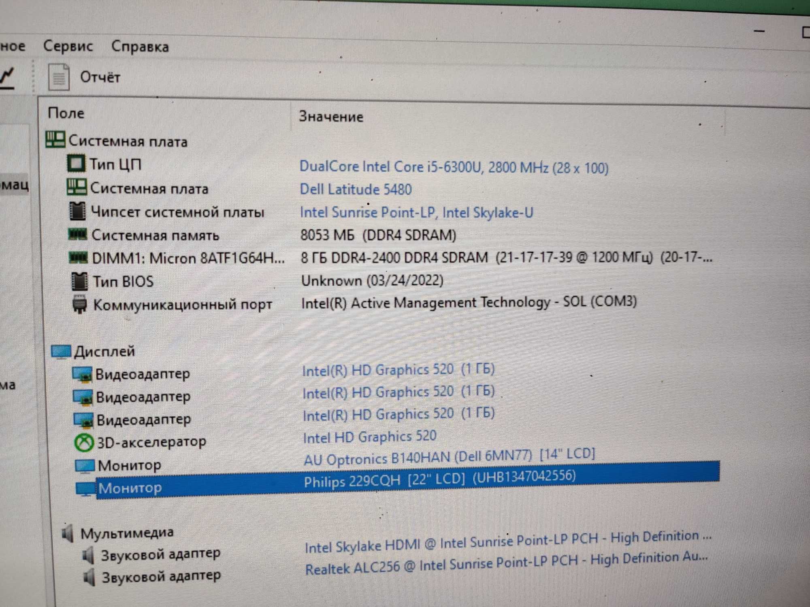
Task: Click the Отчёт document icon
Action: click(59, 76)
